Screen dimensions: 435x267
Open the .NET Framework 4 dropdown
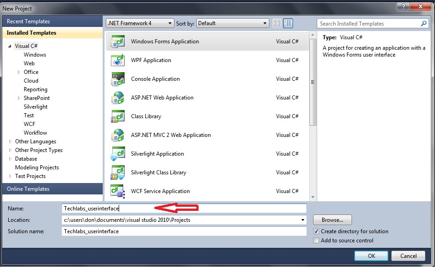tap(140, 23)
